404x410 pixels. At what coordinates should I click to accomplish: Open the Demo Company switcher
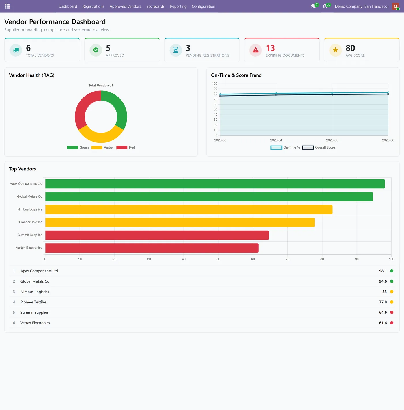tap(362, 6)
